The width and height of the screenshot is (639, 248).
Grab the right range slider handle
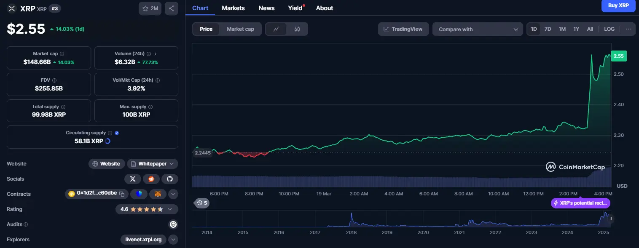tap(610, 219)
